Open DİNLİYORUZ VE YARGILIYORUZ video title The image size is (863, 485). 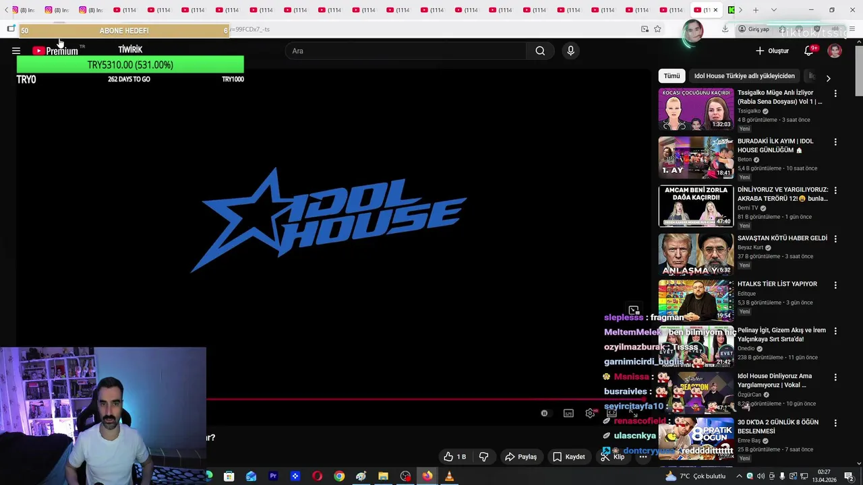coord(782,194)
